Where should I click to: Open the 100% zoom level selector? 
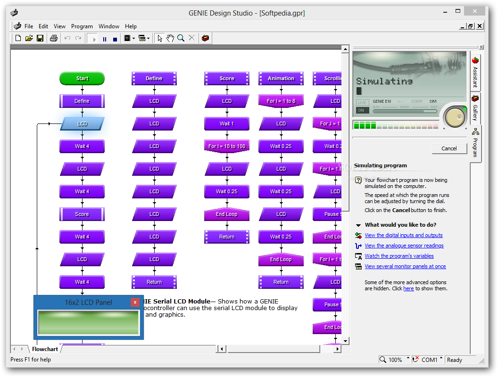394,360
